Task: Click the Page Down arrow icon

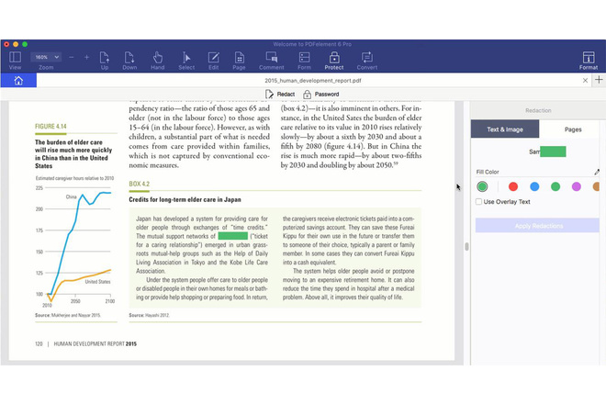Action: coord(129,61)
